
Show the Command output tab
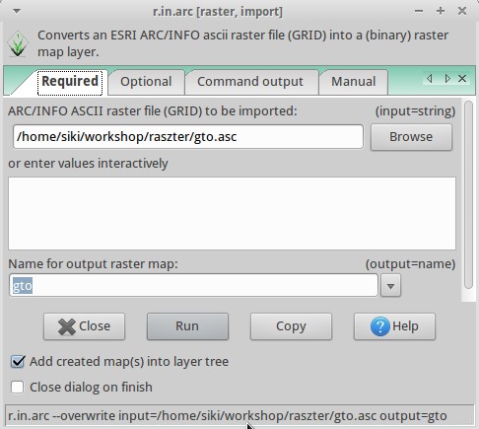[250, 82]
